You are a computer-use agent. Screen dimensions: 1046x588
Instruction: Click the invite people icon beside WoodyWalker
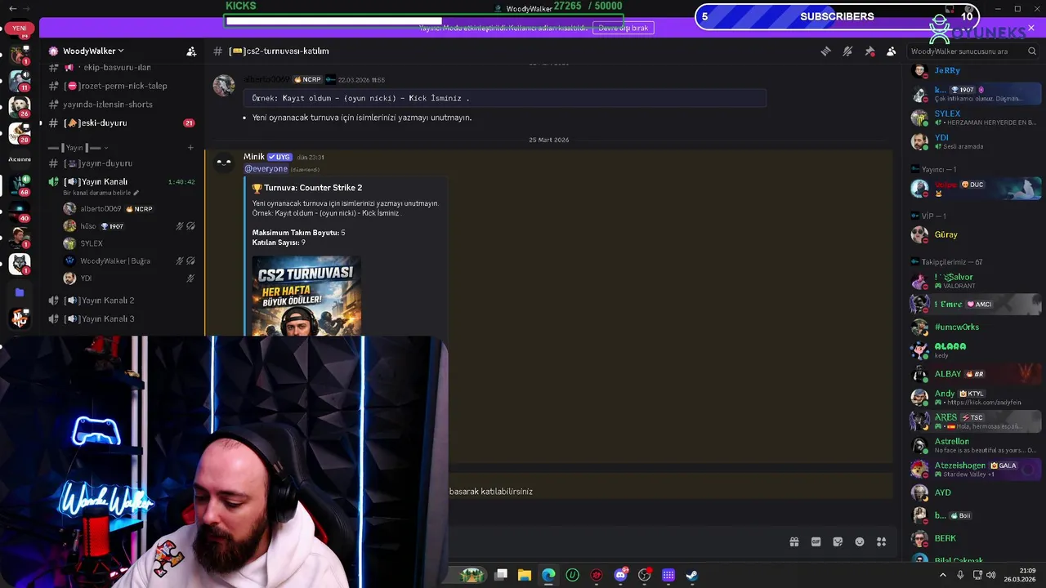pyautogui.click(x=191, y=51)
